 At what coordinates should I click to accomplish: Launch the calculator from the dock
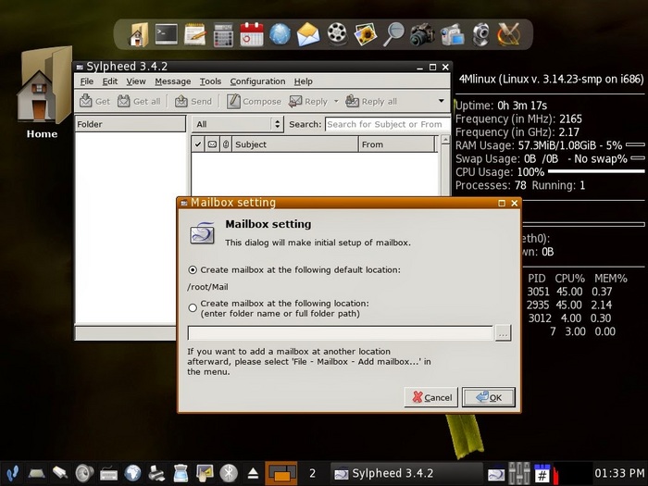tap(223, 35)
